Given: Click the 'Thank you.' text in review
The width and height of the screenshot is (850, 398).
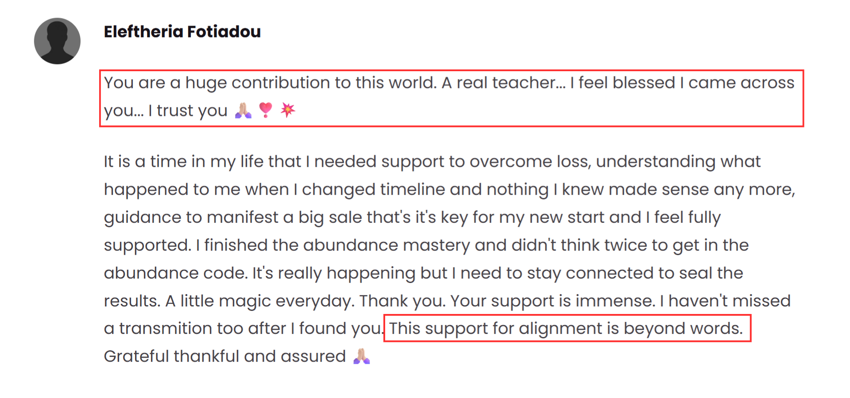Looking at the screenshot, I should pyautogui.click(x=402, y=301).
